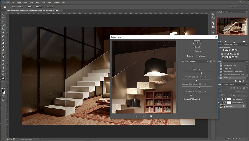Open Navigator panel options menu
Viewport: 249px width, 141px height.
click(x=247, y=12)
